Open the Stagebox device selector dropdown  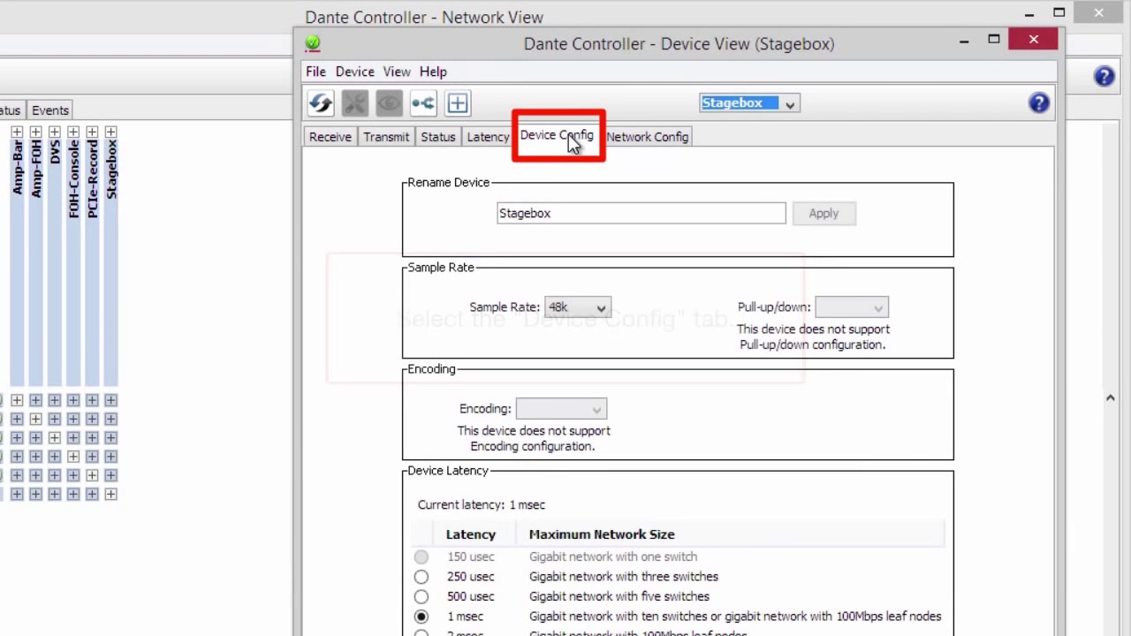(x=749, y=103)
